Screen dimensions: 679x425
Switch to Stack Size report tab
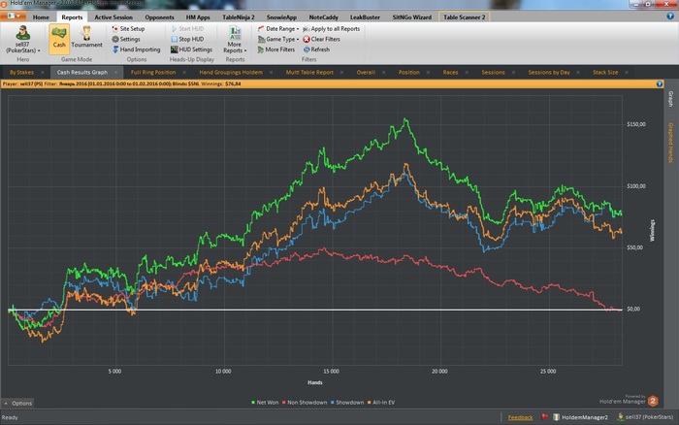[x=605, y=73]
